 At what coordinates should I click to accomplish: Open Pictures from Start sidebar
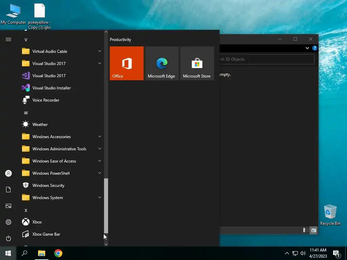pyautogui.click(x=8, y=206)
